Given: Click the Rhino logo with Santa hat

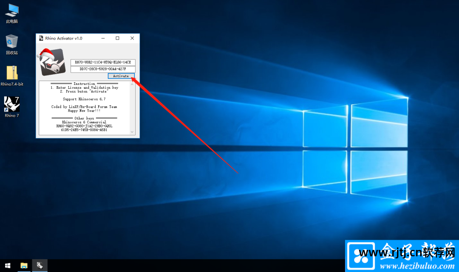Looking at the screenshot, I should 51,62.
